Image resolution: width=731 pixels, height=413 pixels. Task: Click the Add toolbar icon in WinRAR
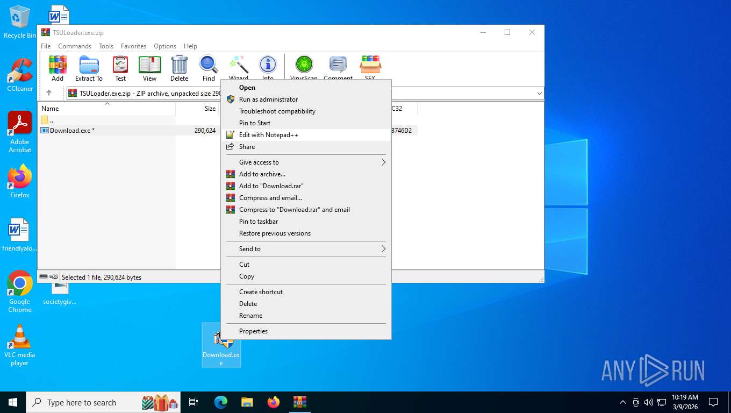(x=58, y=68)
